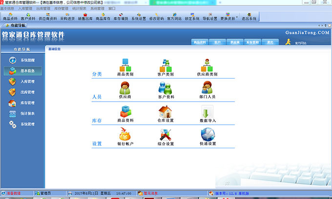This screenshot has height=199, width=332.
Task: Open 客户类别 icon
Action: (166, 67)
